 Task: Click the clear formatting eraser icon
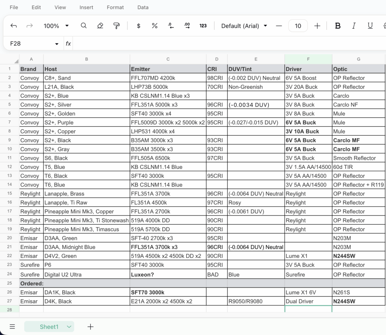(x=100, y=26)
